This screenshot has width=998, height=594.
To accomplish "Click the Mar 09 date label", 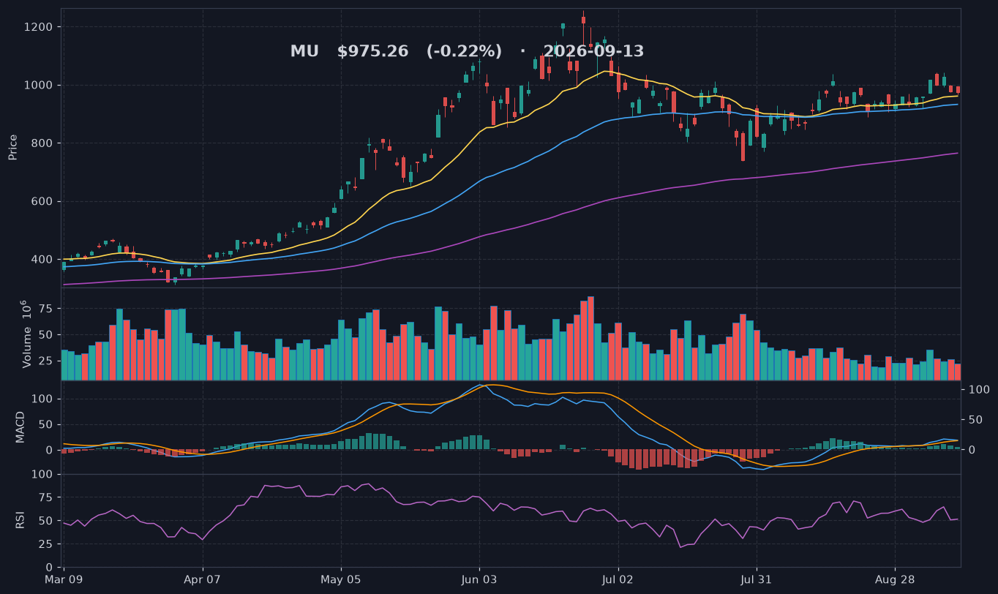I will click(64, 580).
